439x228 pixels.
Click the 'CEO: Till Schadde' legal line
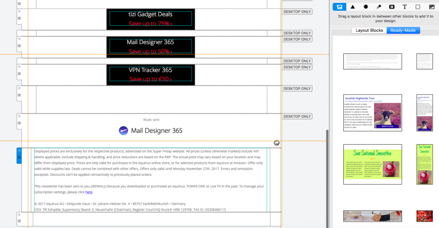click(x=130, y=210)
